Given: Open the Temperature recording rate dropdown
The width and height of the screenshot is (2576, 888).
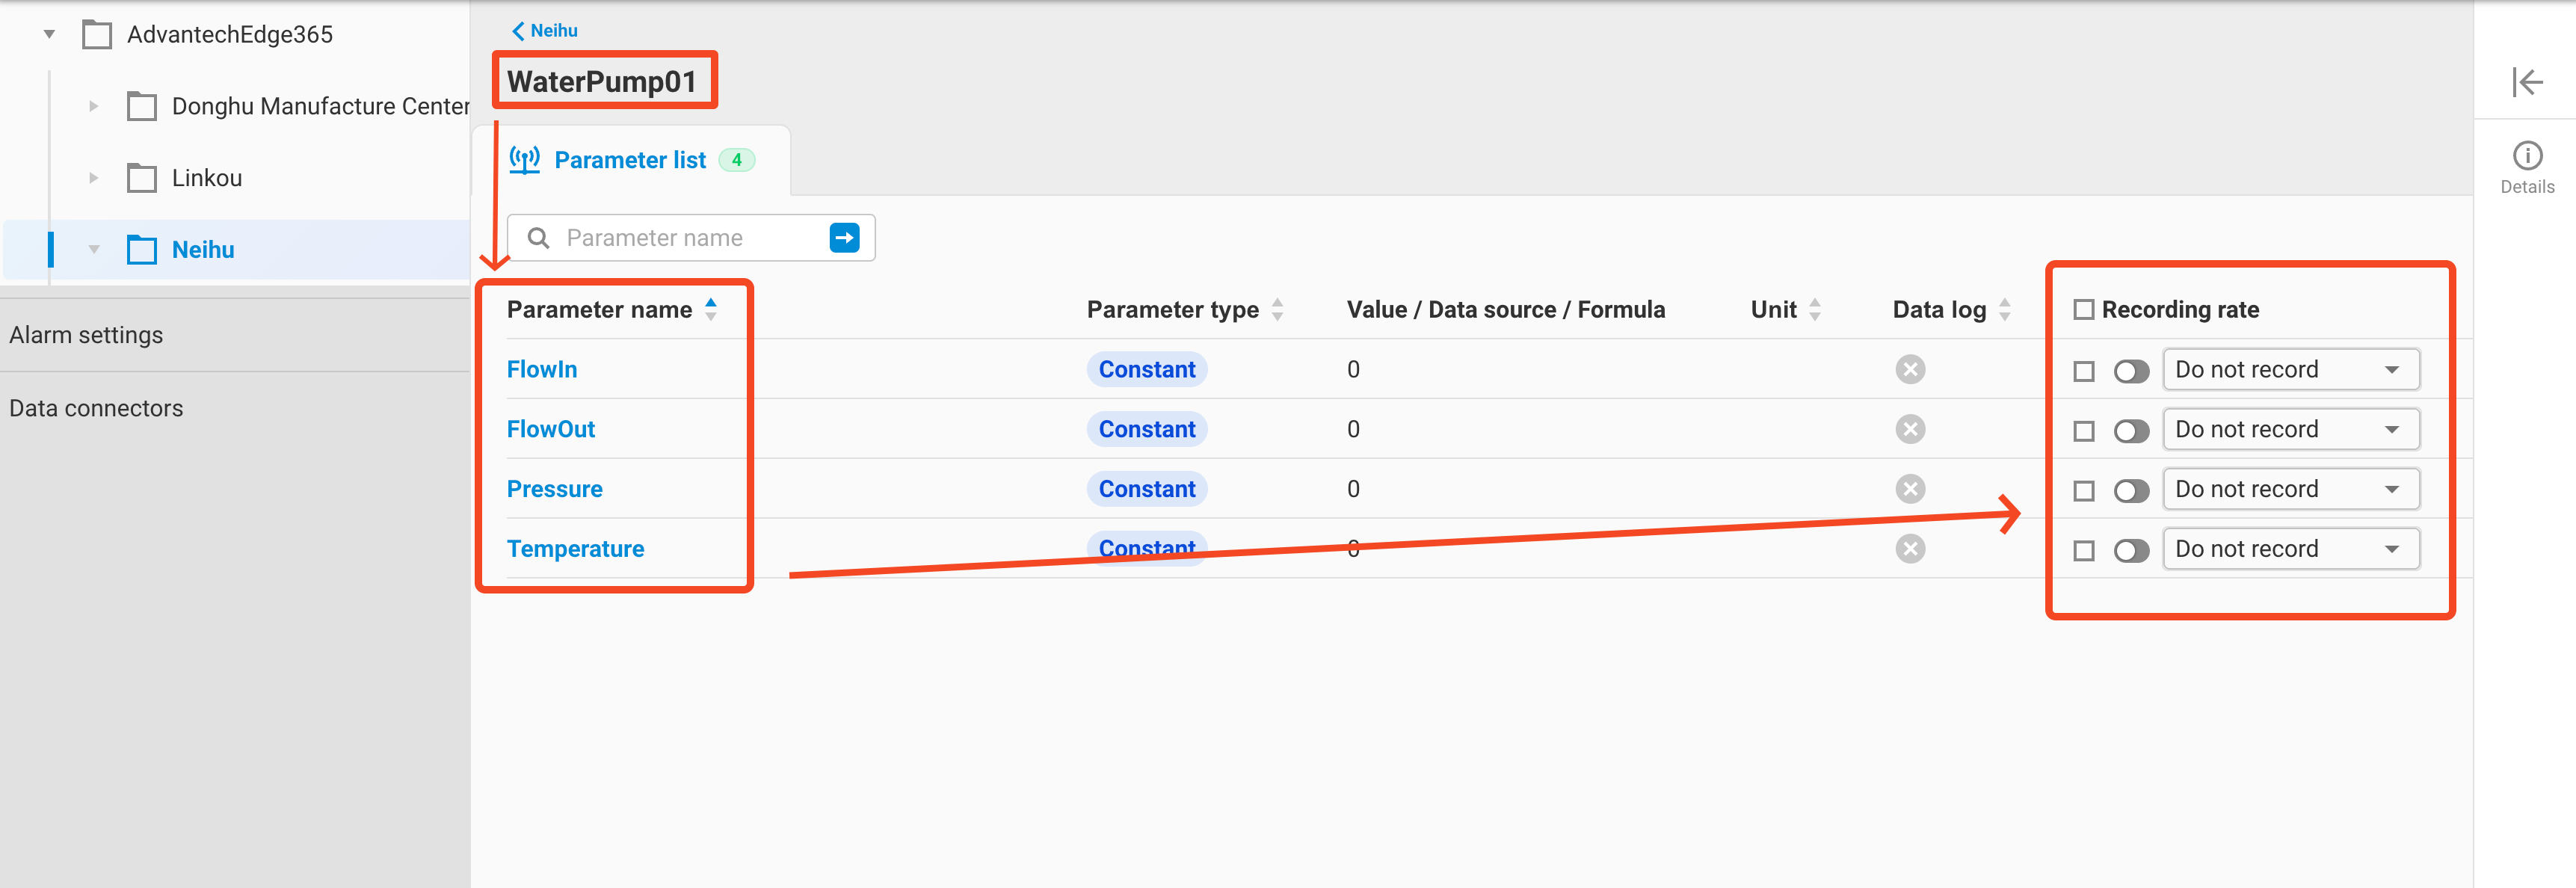Looking at the screenshot, I should [x=2290, y=549].
